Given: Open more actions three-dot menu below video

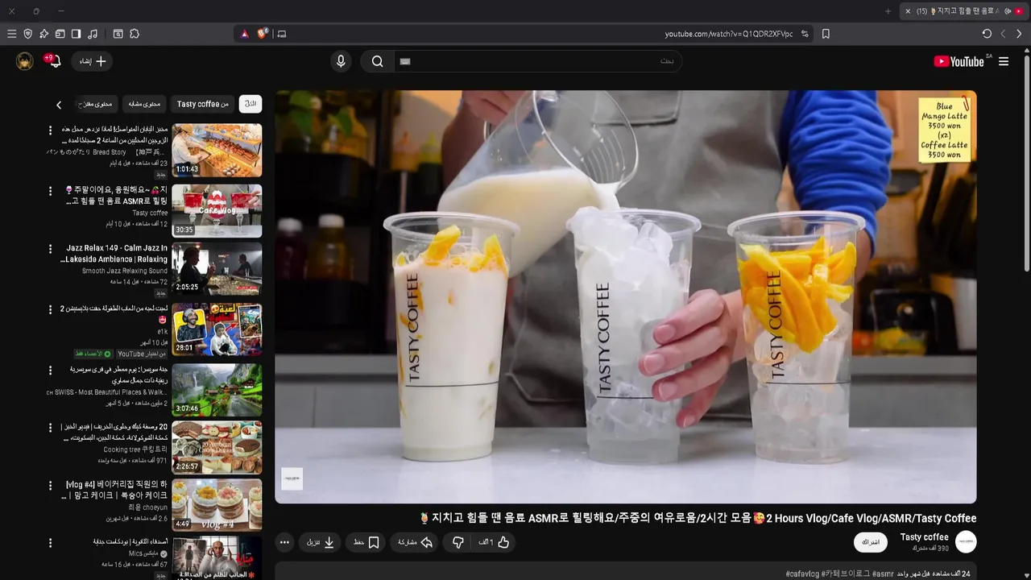Looking at the screenshot, I should coord(284,542).
